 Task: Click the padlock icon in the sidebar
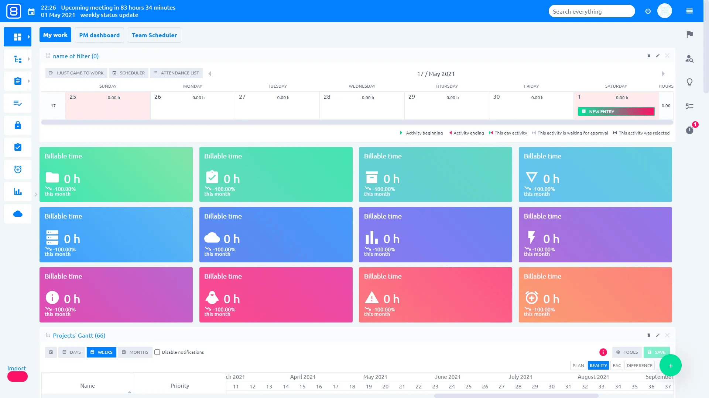[x=17, y=125]
